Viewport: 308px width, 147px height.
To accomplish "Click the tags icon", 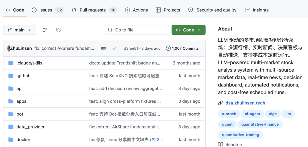I will pyautogui.click(x=58, y=30).
